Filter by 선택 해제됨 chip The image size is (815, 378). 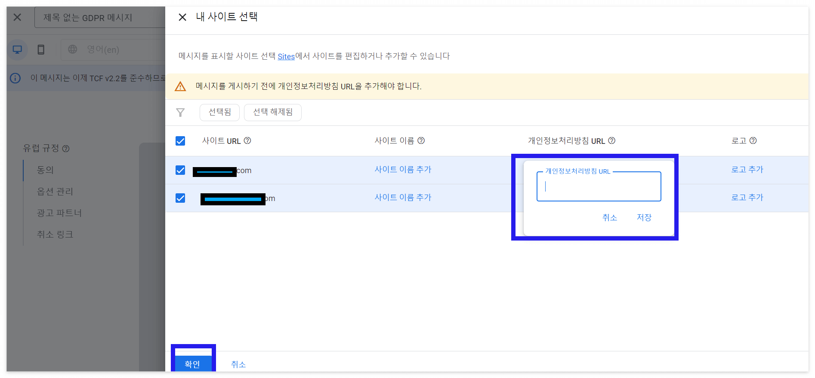[273, 112]
